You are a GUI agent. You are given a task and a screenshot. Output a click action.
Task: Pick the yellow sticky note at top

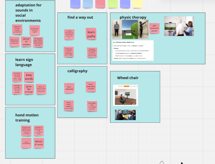(x=137, y=4)
